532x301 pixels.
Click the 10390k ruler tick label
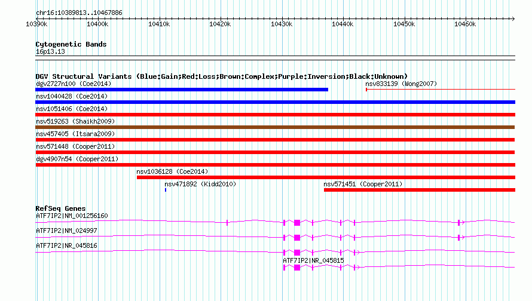[x=36, y=24]
